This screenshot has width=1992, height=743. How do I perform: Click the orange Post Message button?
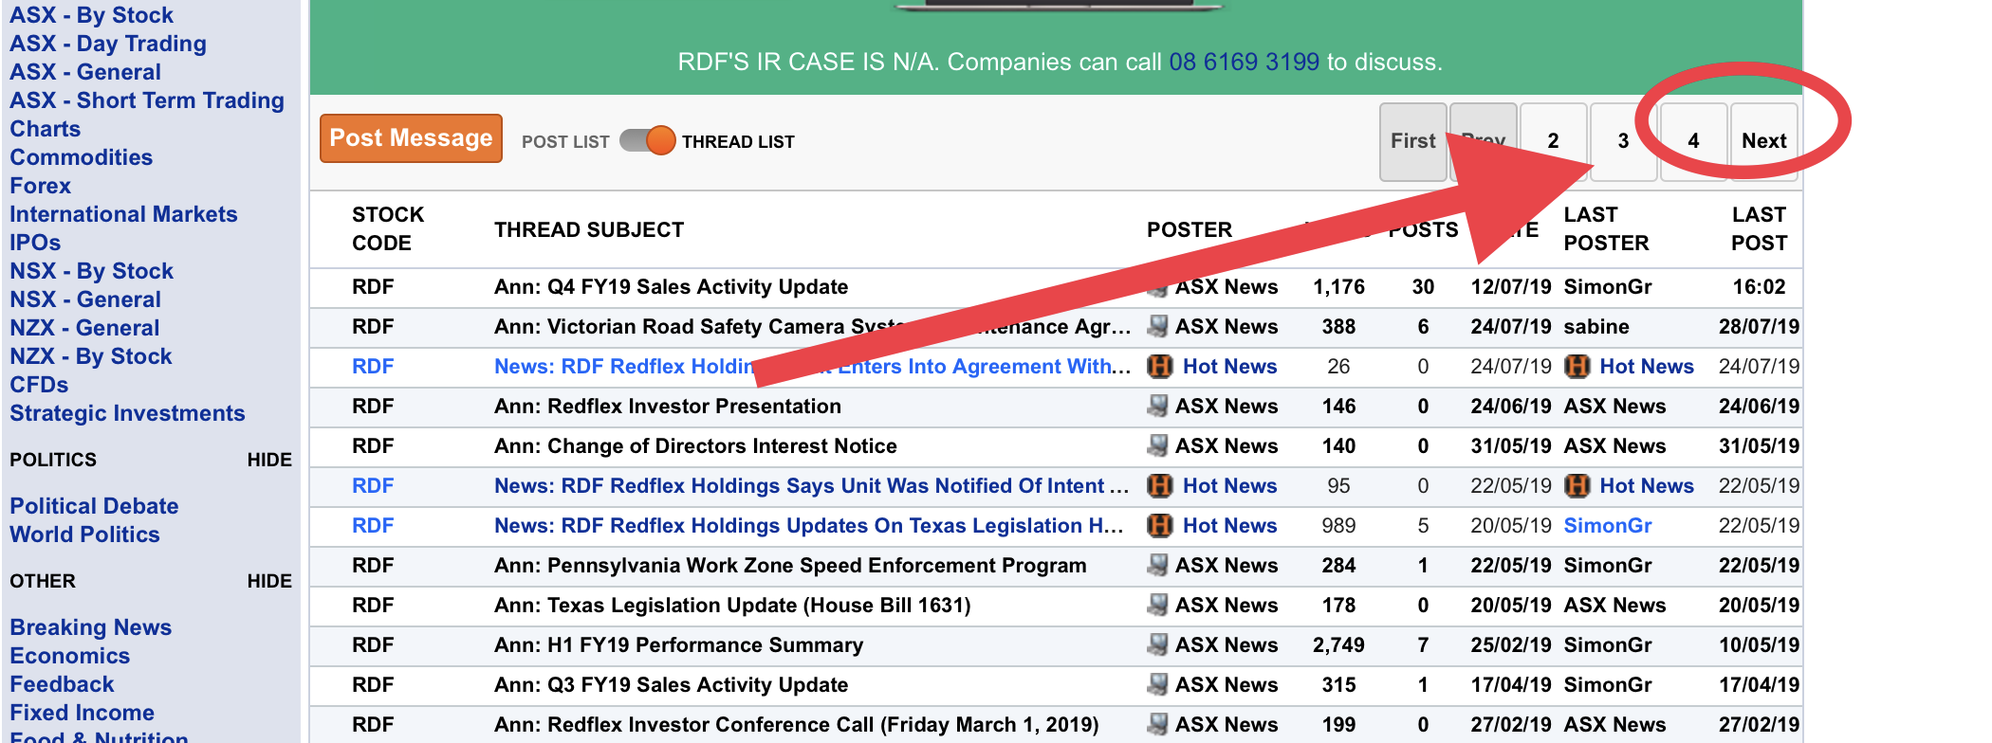point(411,138)
